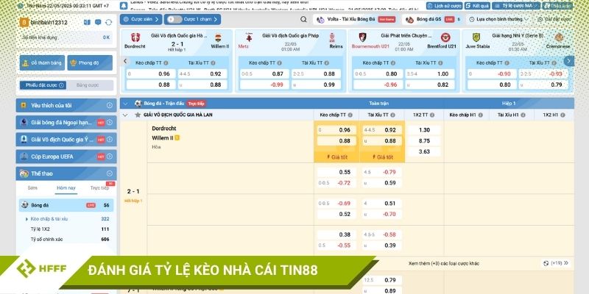Screen dimensions: 589x294
Task: Collapse the Hà Lan league row chevron
Action: click(125, 115)
